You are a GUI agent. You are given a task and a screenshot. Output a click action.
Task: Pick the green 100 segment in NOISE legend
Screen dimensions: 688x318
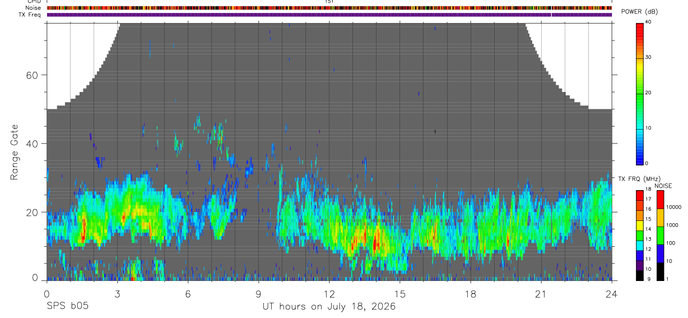point(660,235)
